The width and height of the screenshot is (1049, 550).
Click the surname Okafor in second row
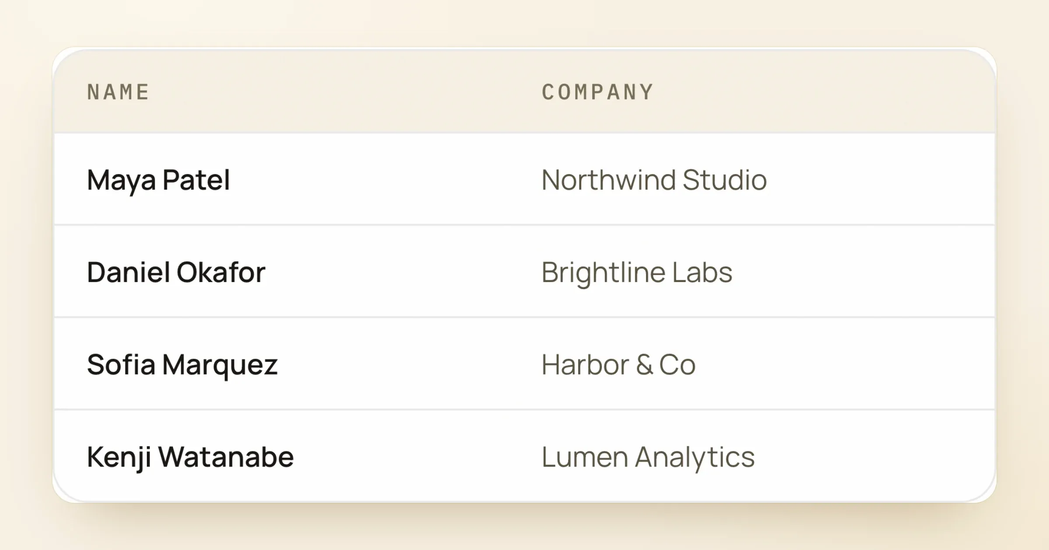pyautogui.click(x=221, y=272)
